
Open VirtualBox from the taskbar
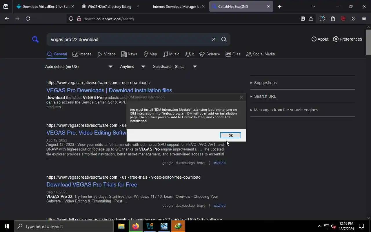tap(150, 226)
